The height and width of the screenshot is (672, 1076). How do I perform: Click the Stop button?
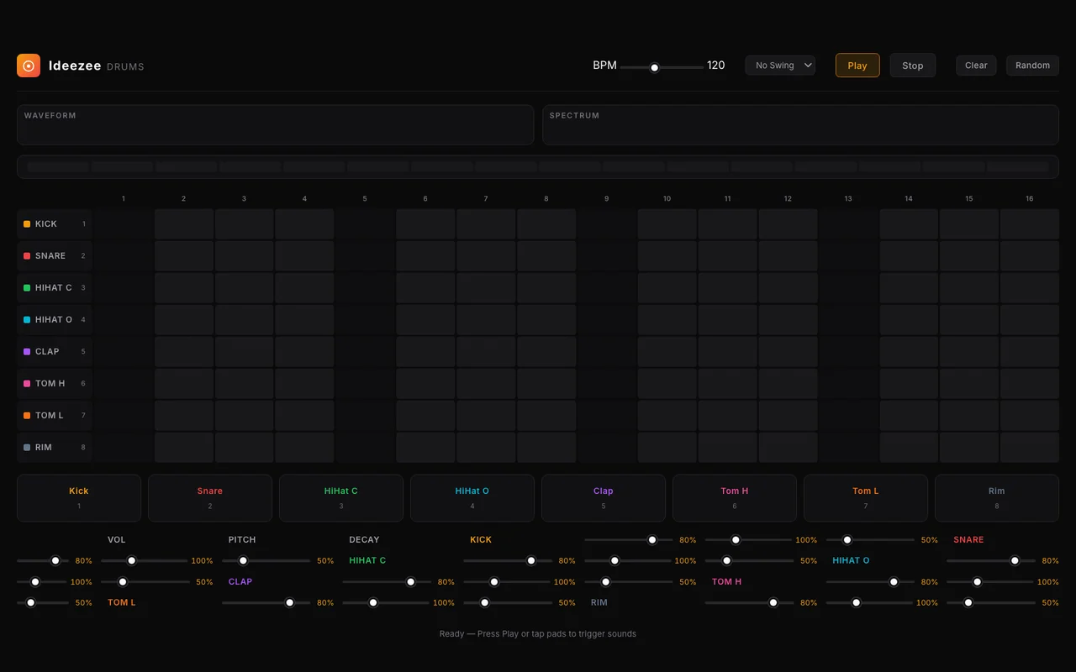[x=913, y=66]
